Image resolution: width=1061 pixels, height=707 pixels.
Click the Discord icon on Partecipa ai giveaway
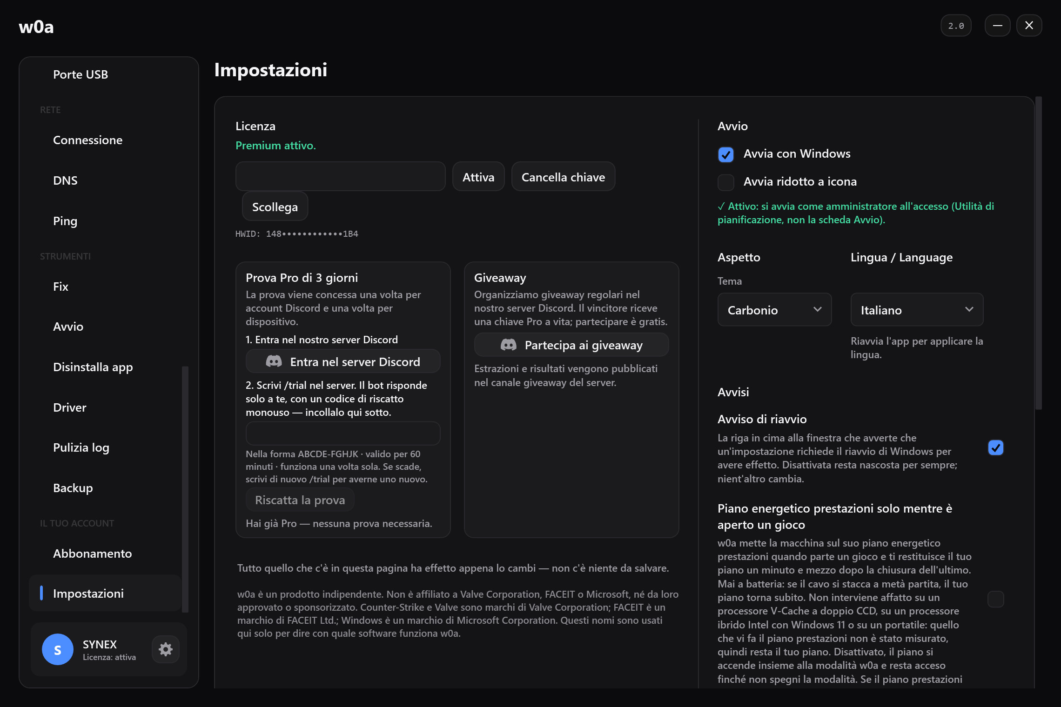pyautogui.click(x=508, y=345)
